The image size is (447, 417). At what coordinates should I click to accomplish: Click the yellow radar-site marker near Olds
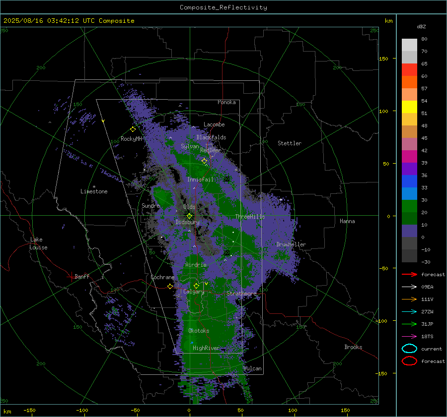(189, 216)
